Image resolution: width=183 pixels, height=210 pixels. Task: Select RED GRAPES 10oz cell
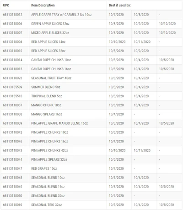[x=68, y=168]
